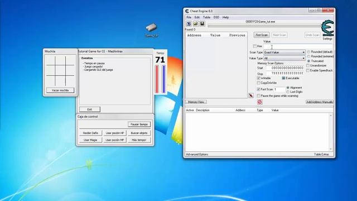Click the Stop address field
The width and height of the screenshot is (357, 201).
coord(285,73)
